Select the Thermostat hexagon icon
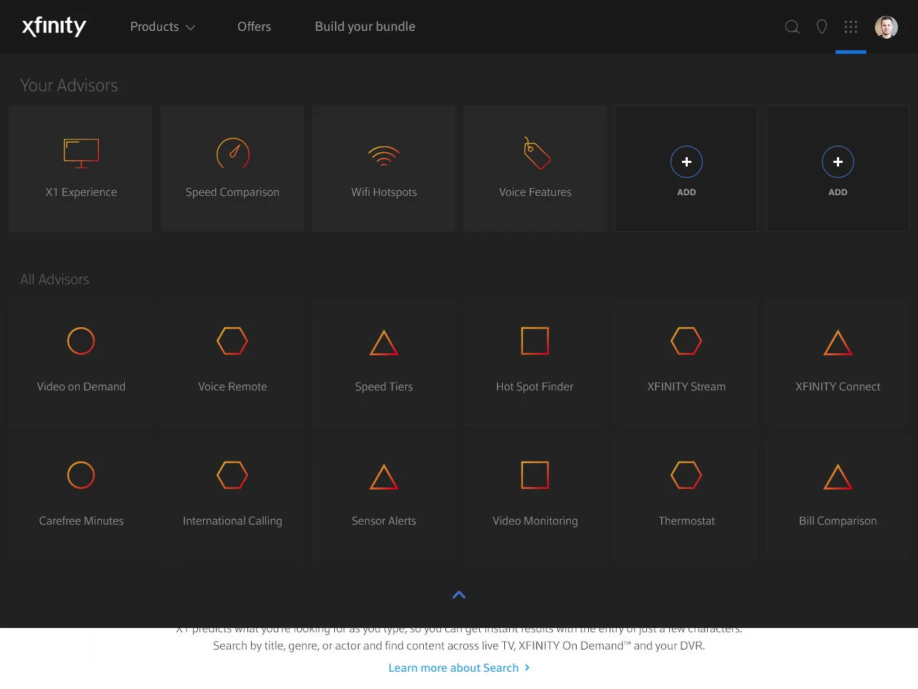 686,475
